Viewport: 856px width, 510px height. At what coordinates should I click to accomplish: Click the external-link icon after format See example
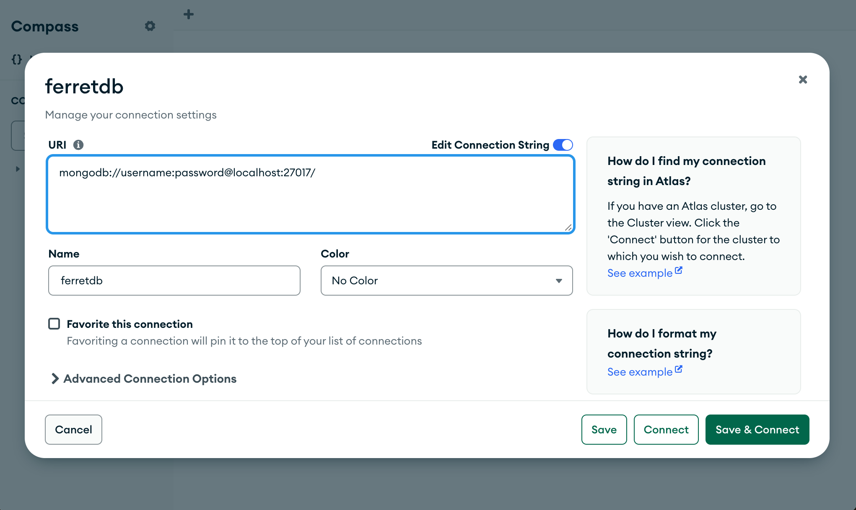click(x=679, y=369)
